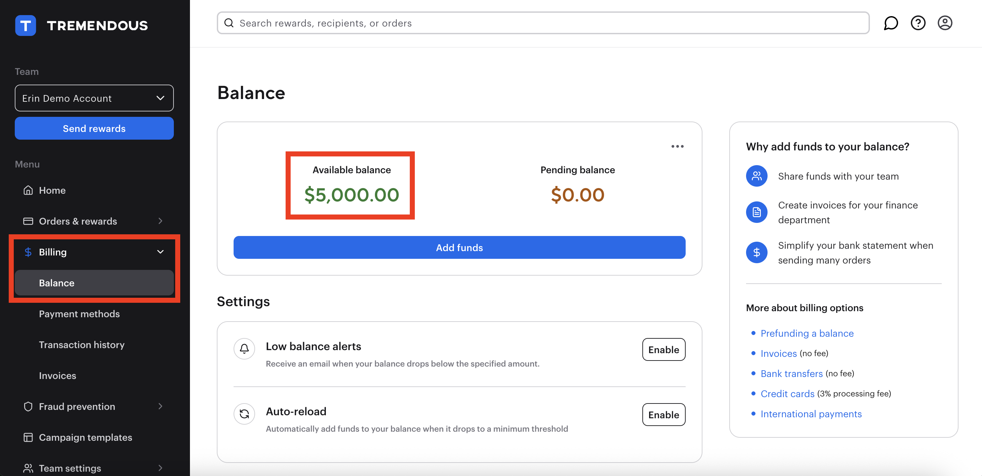Image resolution: width=982 pixels, height=476 pixels.
Task: Click the Low balance alerts bell icon
Action: click(x=244, y=348)
